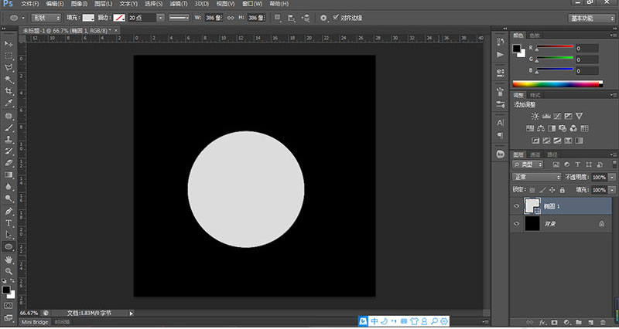619x329 pixels.
Task: Pick the Magic Wand tool
Action: point(9,79)
